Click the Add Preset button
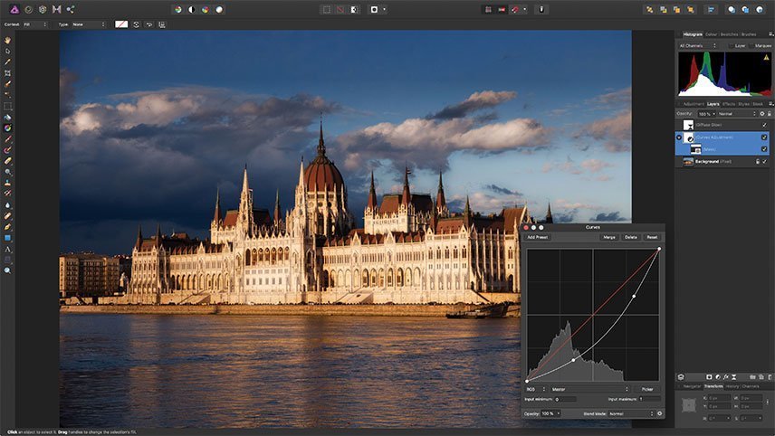775x436 pixels. (x=537, y=237)
